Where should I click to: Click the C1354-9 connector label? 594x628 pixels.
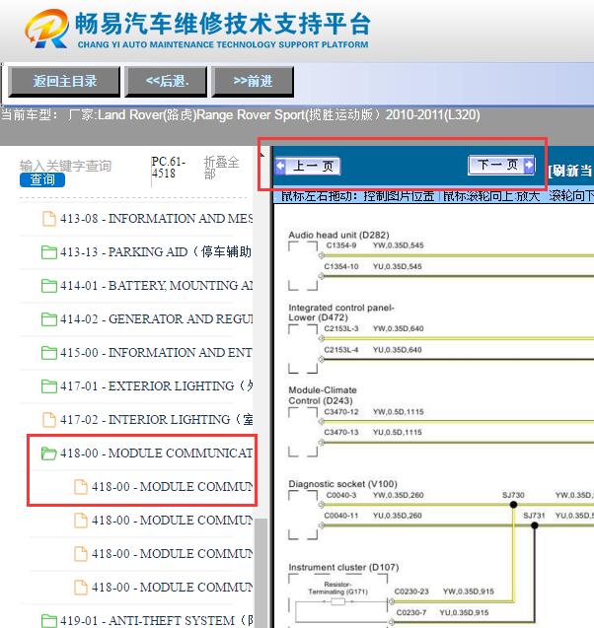(341, 245)
